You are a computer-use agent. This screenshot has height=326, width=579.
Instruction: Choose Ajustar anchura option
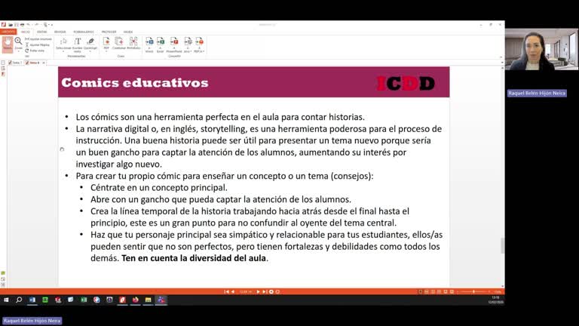click(x=38, y=38)
